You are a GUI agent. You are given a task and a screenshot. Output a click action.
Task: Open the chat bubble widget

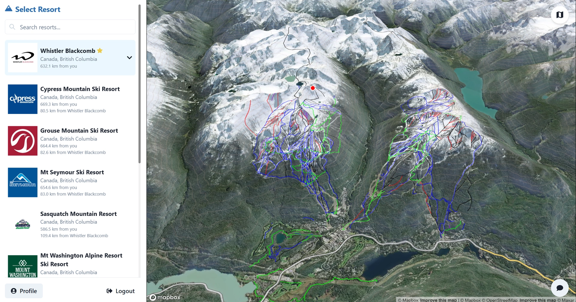click(560, 288)
